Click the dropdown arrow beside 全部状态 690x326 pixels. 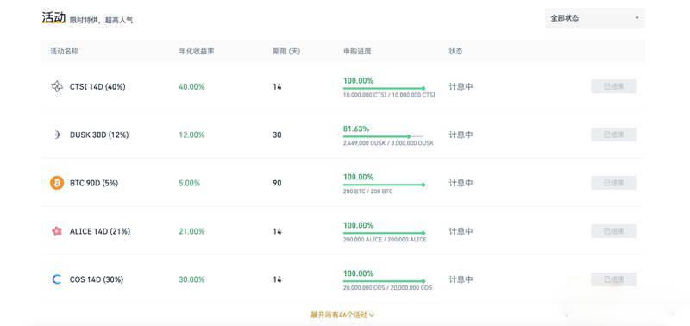coord(637,18)
